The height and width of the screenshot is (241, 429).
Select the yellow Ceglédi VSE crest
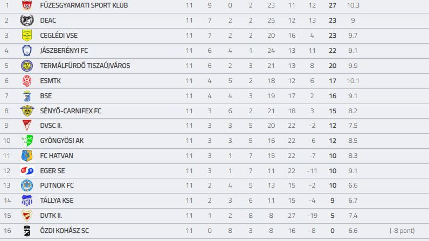click(x=27, y=36)
